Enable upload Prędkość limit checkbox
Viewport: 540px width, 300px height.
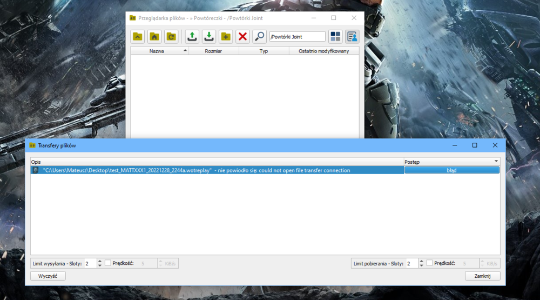click(x=108, y=263)
